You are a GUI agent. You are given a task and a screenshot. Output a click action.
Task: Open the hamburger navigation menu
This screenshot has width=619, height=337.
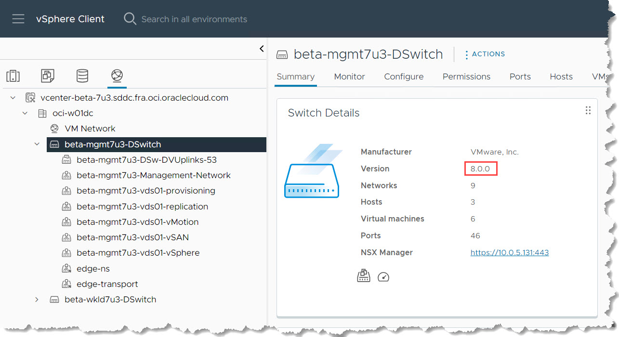tap(18, 19)
